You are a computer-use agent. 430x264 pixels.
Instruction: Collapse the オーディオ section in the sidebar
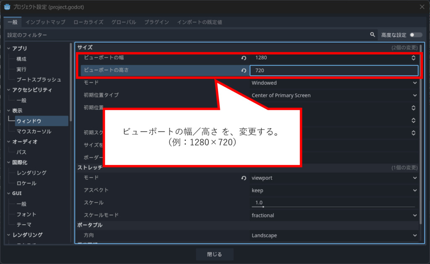coord(8,142)
